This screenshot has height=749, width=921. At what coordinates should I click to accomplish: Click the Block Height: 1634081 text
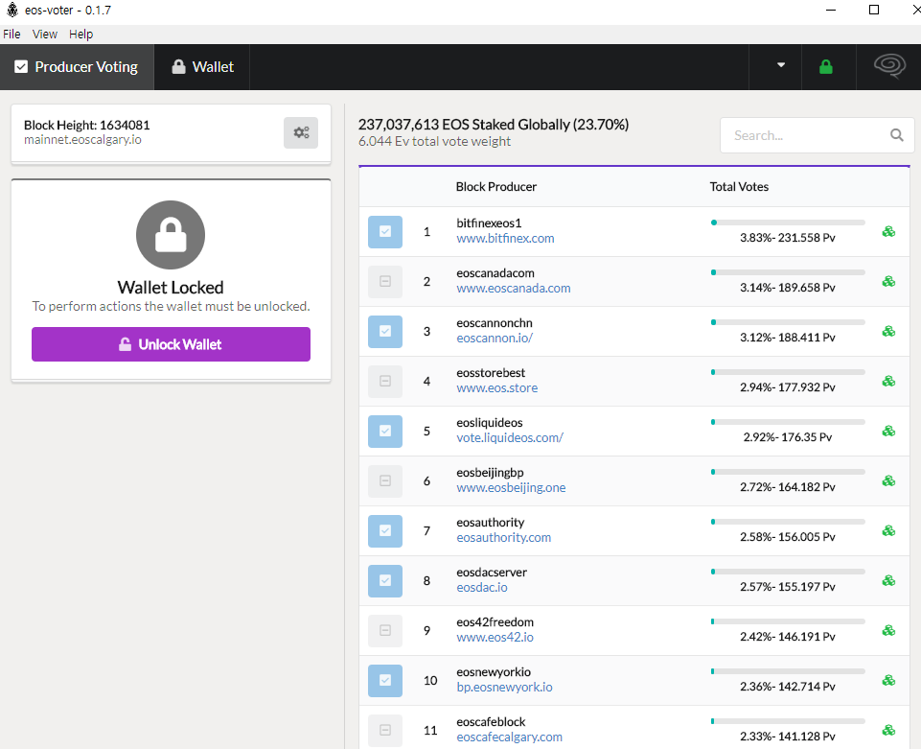click(x=87, y=126)
